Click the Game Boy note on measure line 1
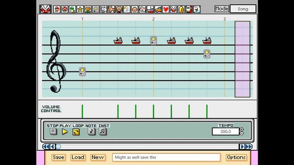Image resolution: width=294 pixels, height=165 pixels. [82, 71]
